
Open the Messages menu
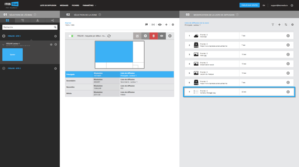click(x=64, y=5)
